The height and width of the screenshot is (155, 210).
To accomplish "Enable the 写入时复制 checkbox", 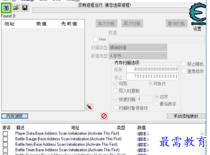I will point(116,91).
